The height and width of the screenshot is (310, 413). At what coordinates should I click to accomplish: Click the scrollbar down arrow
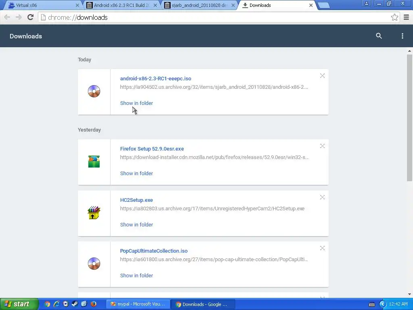[409, 294]
